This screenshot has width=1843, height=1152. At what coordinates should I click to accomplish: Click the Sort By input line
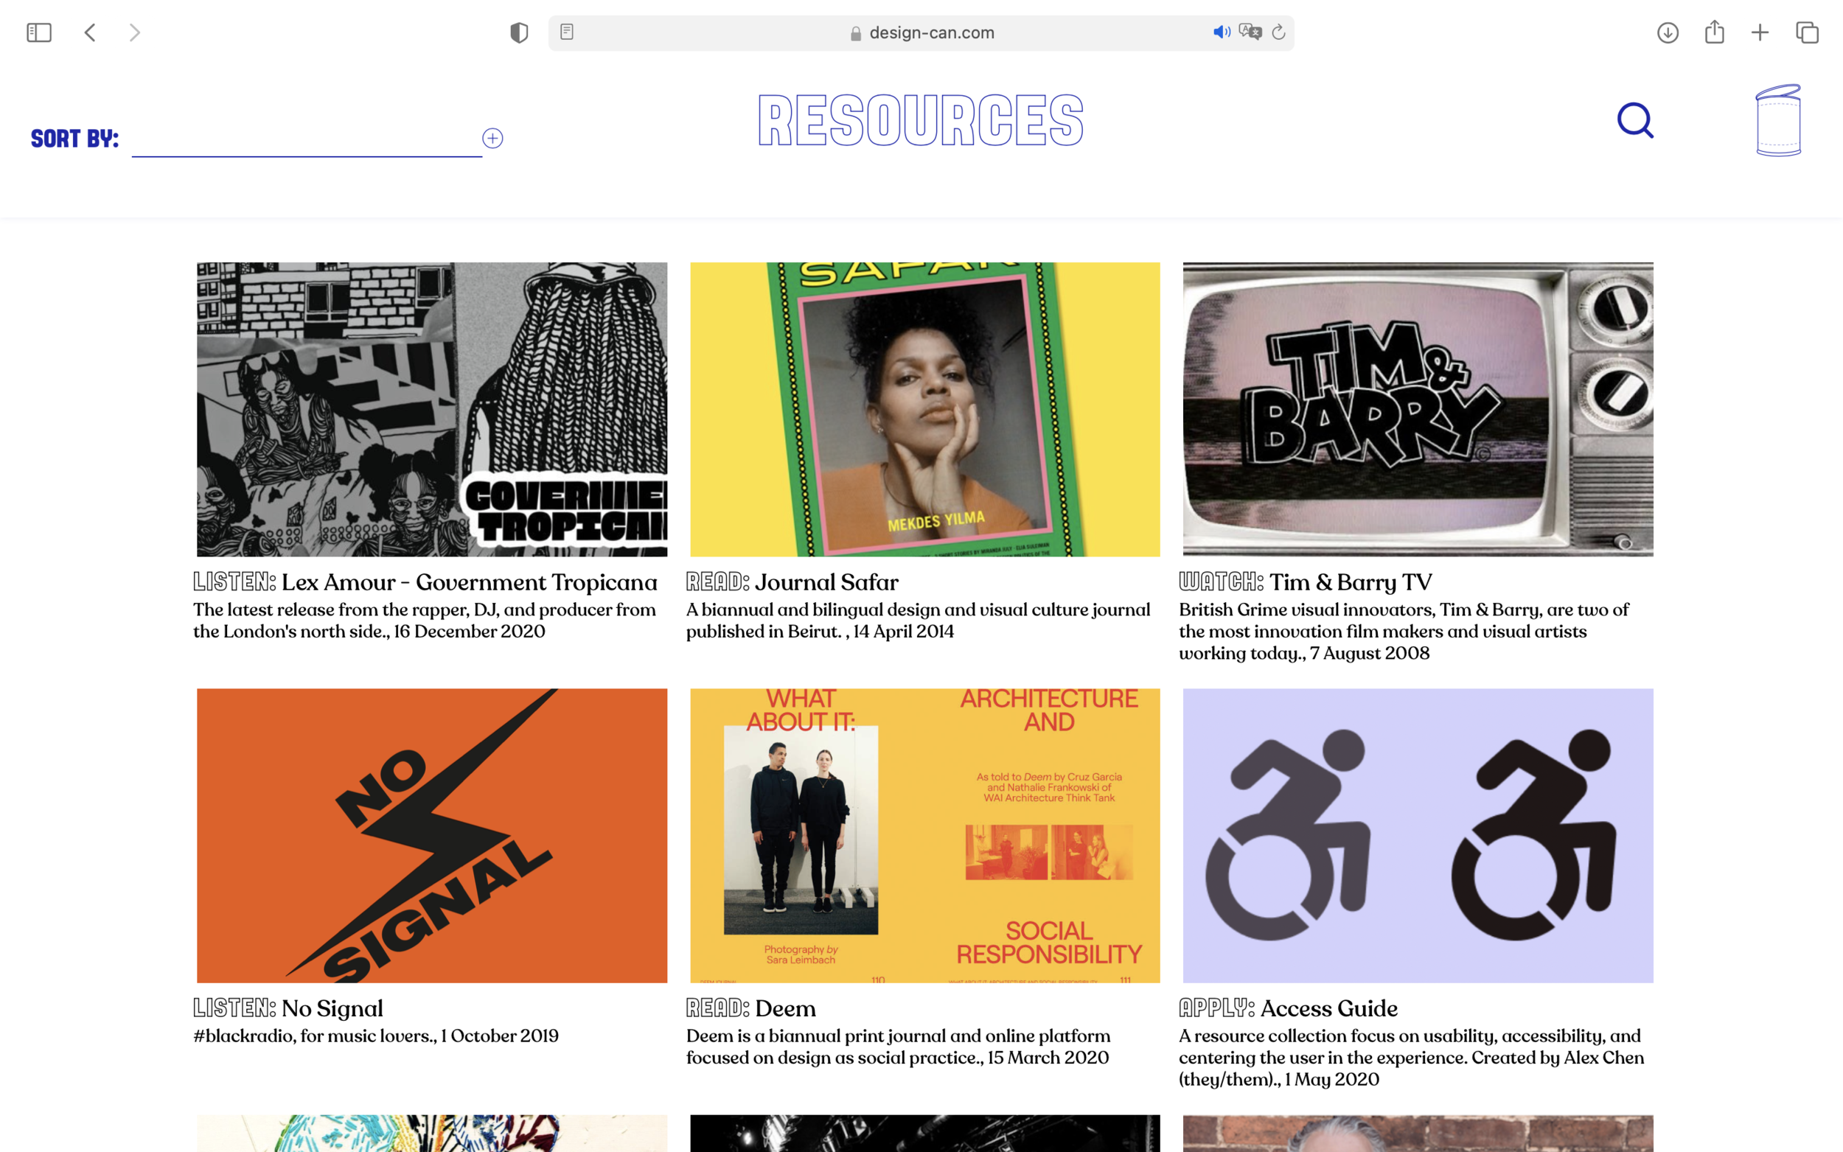(x=306, y=141)
